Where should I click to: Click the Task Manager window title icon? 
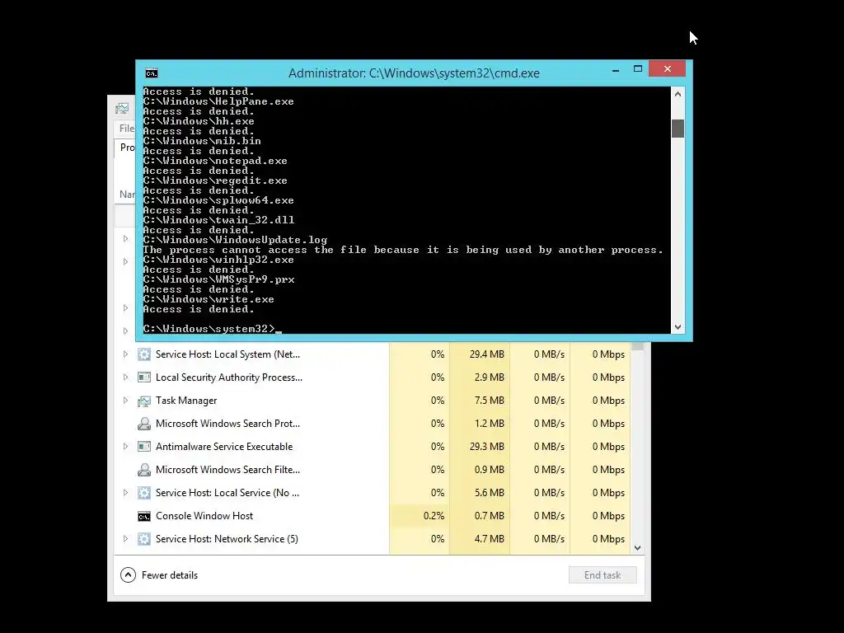[122, 108]
